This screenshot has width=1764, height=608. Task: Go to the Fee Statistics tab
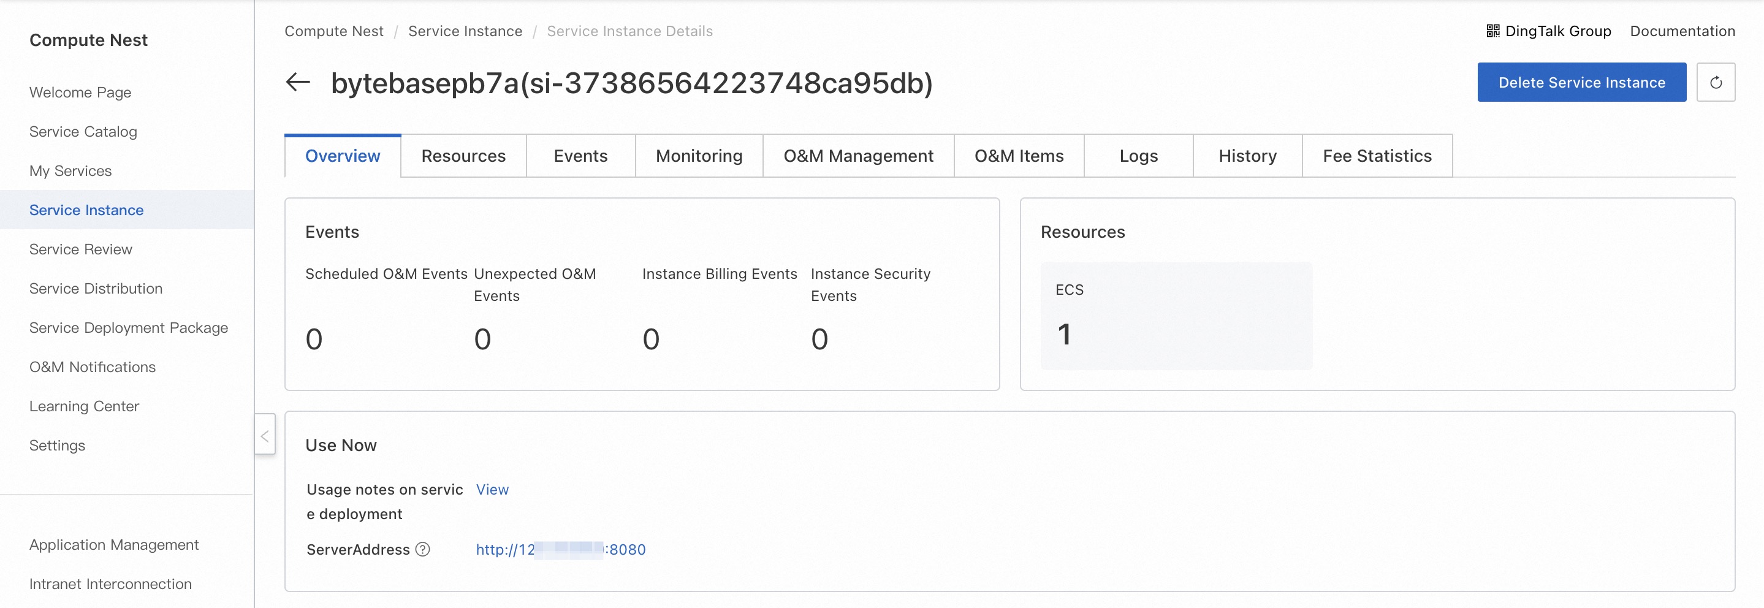click(x=1377, y=156)
